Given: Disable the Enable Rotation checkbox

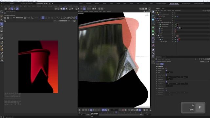Looking at the screenshot, I should (166, 82).
